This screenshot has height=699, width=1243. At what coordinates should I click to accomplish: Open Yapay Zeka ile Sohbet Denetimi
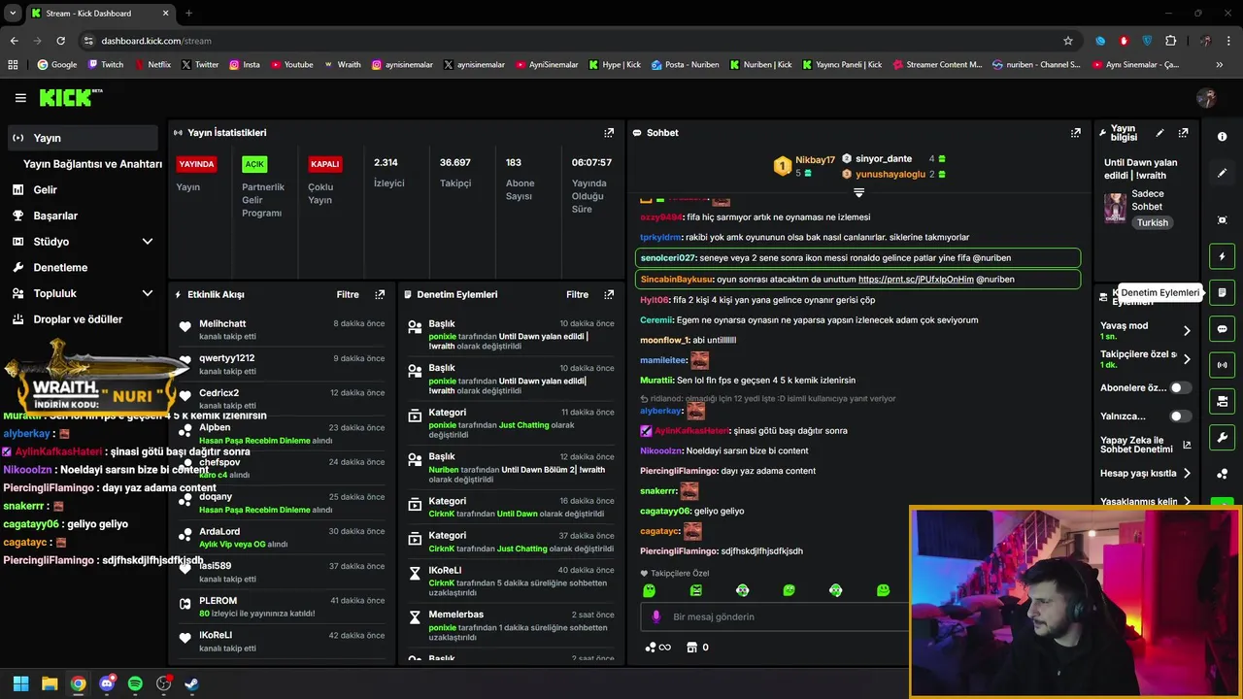(1146, 446)
